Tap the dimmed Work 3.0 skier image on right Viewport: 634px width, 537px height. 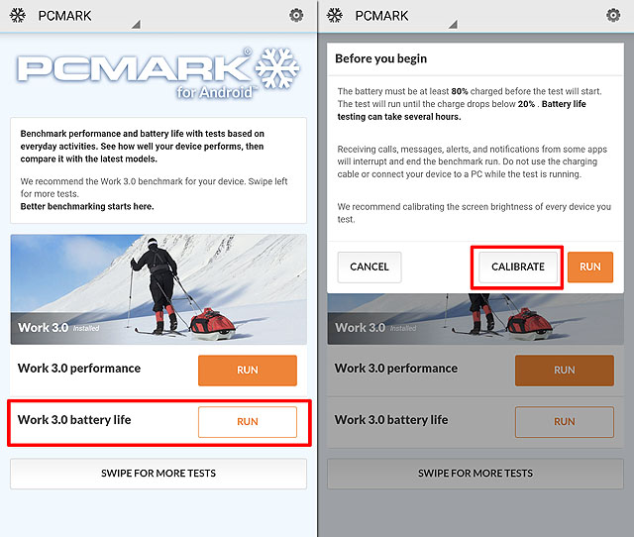(475, 319)
